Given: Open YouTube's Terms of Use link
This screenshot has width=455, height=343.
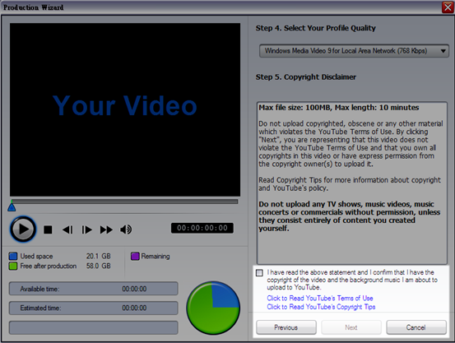Looking at the screenshot, I should pos(320,298).
